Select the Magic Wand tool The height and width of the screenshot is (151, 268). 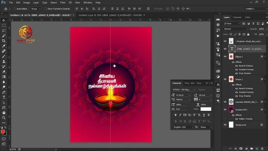[4, 36]
